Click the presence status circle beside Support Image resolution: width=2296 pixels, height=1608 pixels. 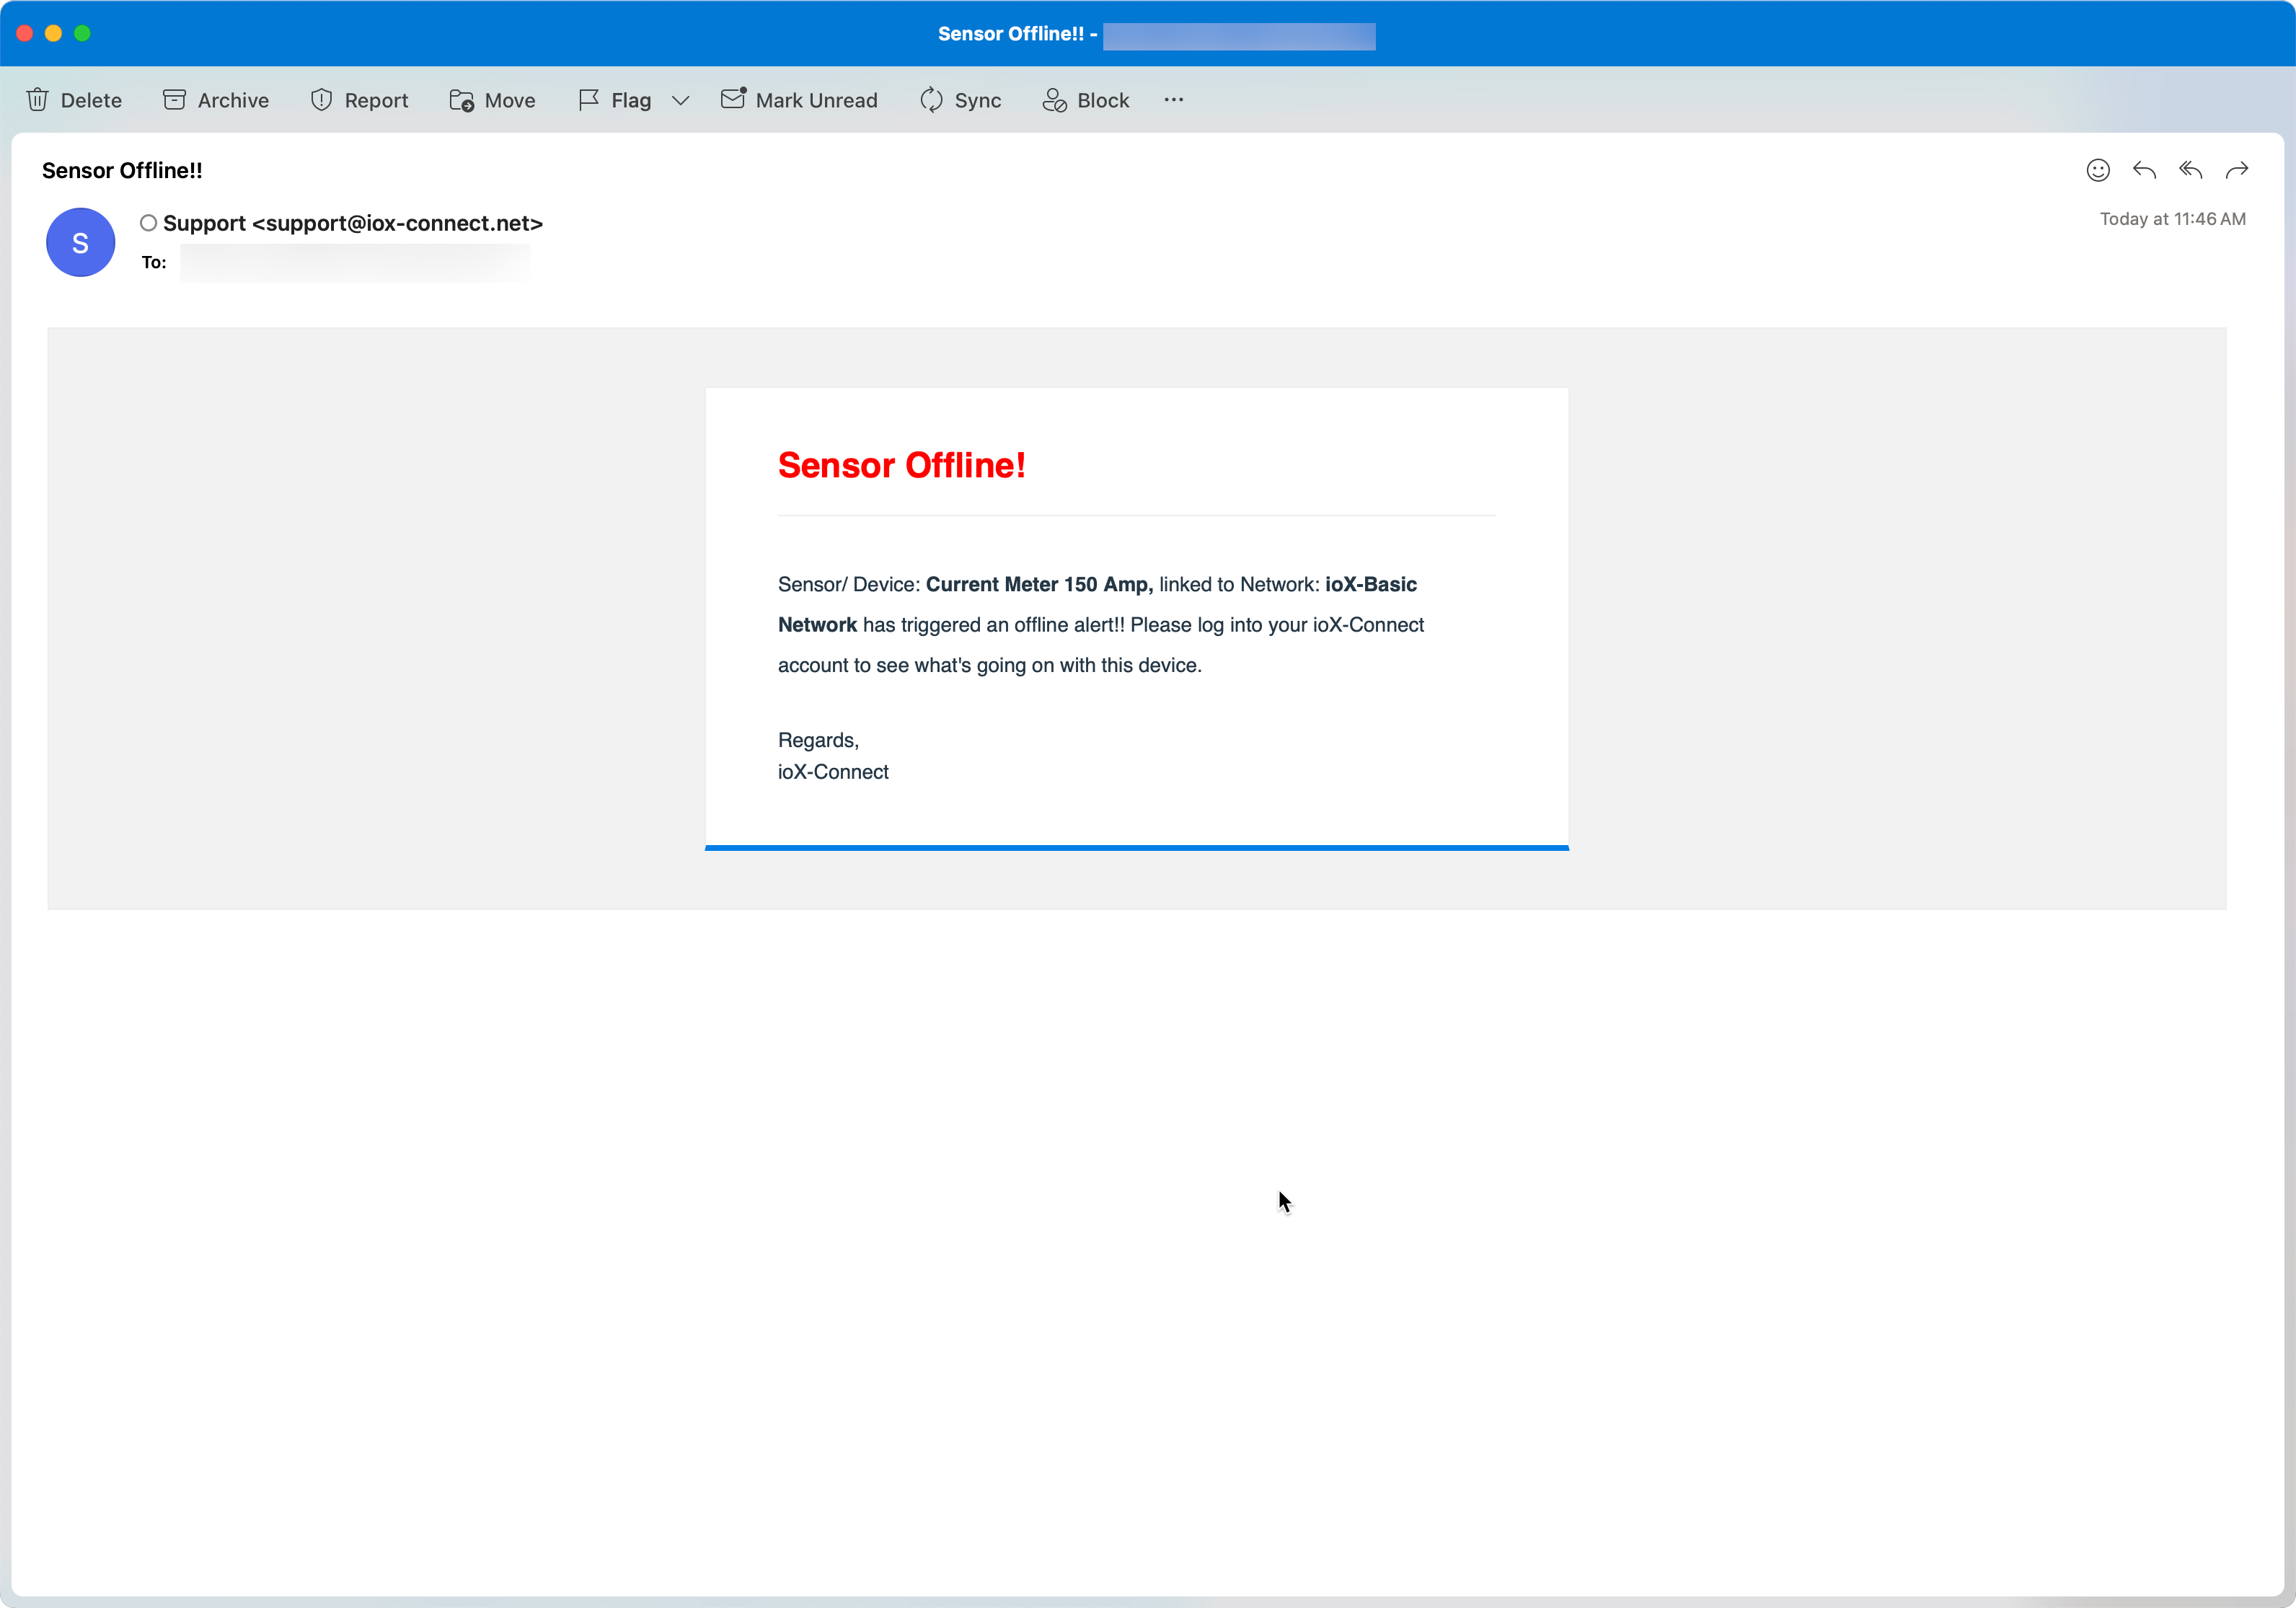pos(148,223)
